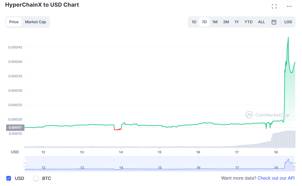Choose the 1M time range
302x186 pixels.
[x=215, y=22]
